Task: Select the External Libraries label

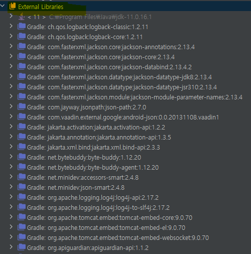Action: click(x=41, y=7)
